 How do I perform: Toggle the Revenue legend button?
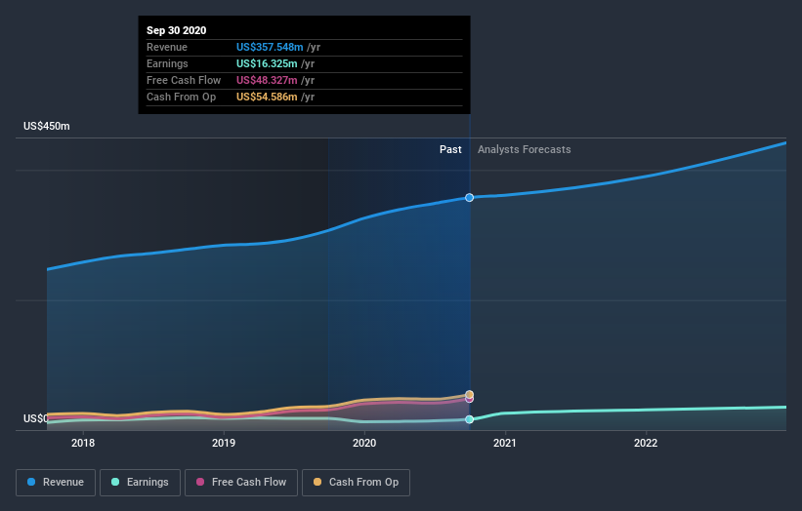coord(56,483)
